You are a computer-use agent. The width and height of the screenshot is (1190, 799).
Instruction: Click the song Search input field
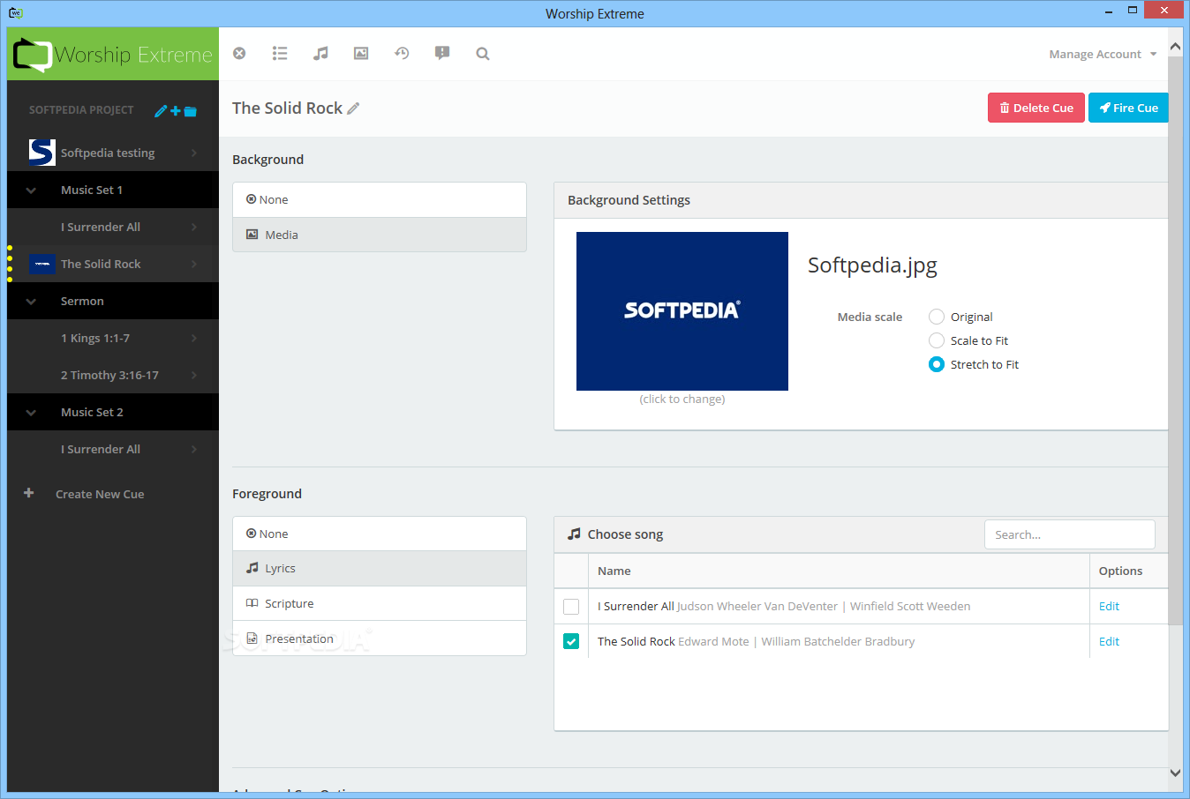1070,534
